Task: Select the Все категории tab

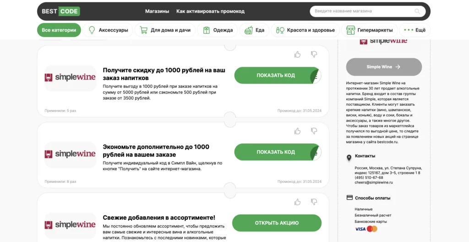Action: coord(59,30)
